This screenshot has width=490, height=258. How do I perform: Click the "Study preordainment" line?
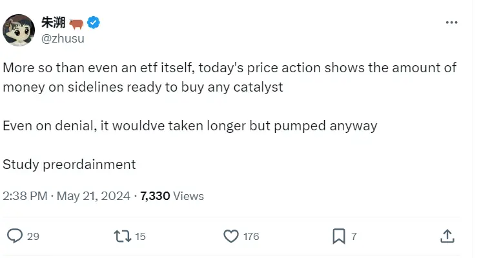[x=69, y=164]
